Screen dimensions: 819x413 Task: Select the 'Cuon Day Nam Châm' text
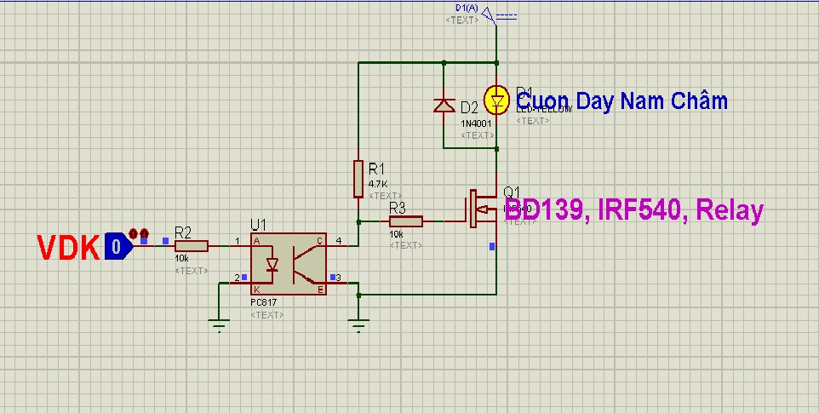[622, 100]
